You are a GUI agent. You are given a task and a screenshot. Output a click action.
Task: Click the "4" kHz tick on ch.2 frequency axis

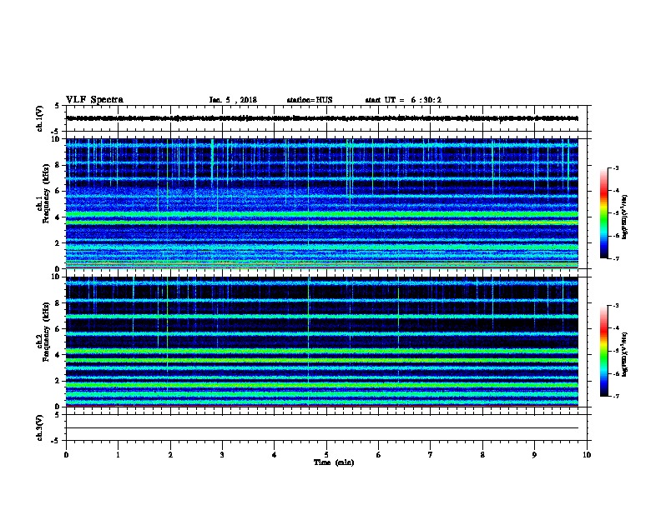pos(58,355)
